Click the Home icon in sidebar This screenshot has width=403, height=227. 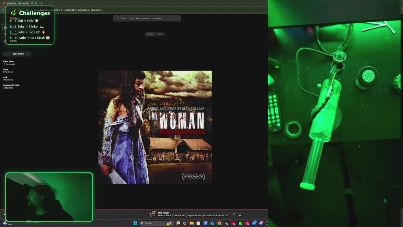point(5,27)
